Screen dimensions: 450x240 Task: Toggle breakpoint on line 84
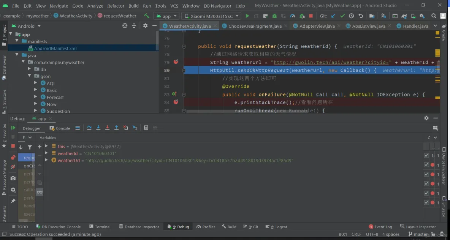click(176, 102)
